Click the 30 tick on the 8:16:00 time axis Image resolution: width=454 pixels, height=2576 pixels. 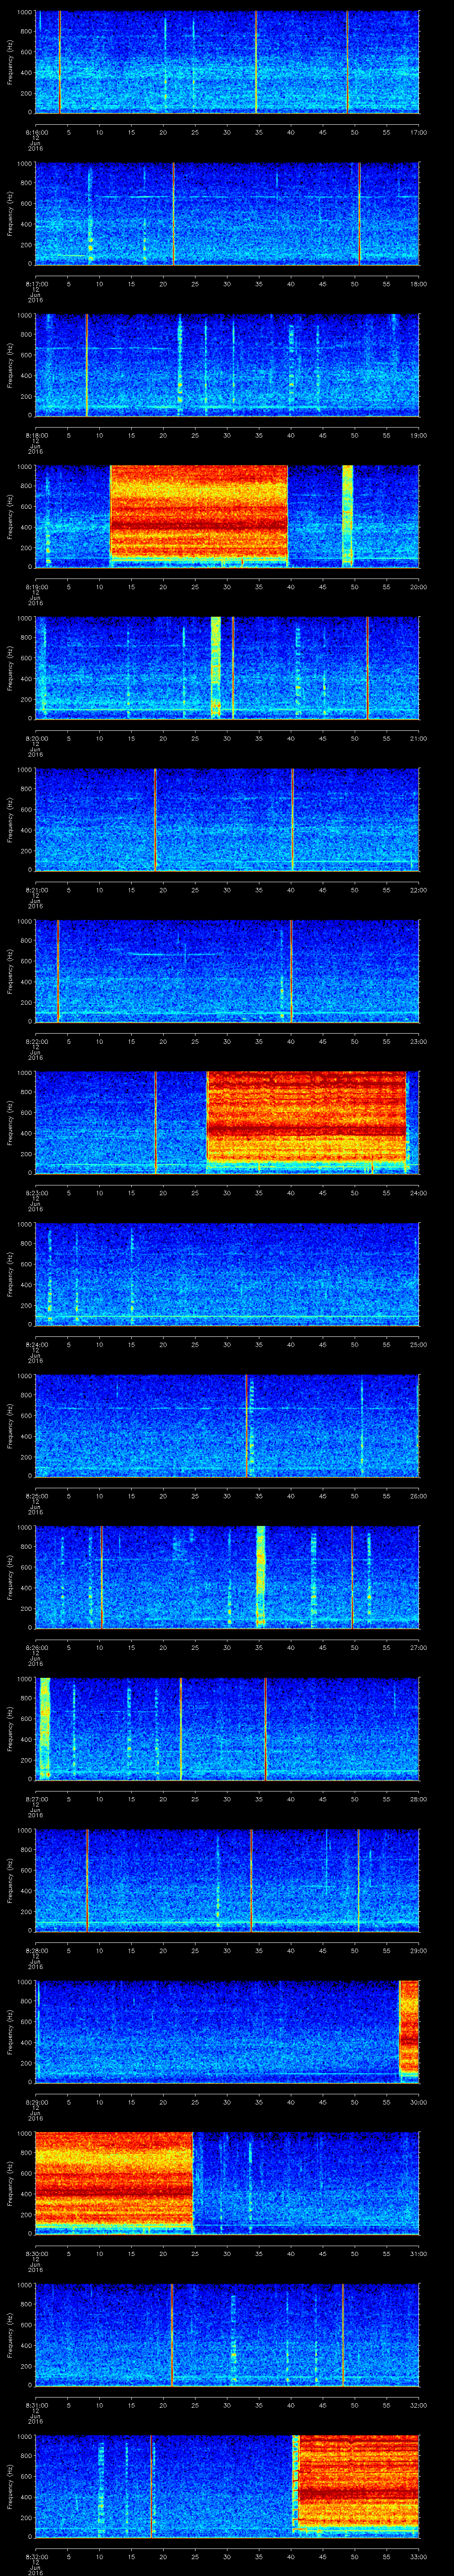pos(227,132)
